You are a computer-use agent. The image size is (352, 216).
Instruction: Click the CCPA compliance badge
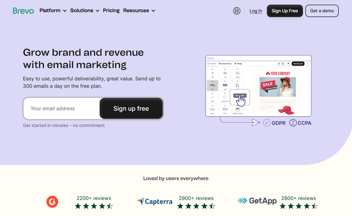pos(302,123)
